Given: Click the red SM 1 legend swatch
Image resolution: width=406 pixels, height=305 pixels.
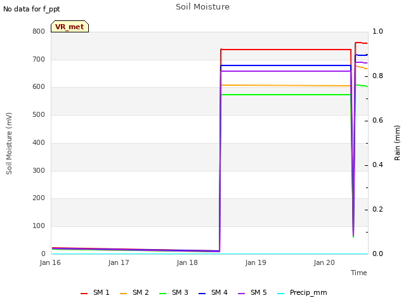Looking at the screenshot, I should click(x=84, y=294).
